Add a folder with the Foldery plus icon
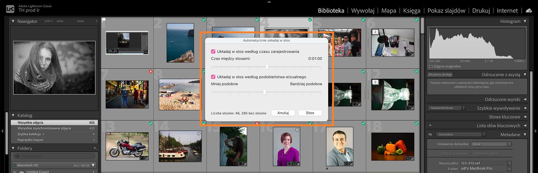538x173 pixels. pos(95,148)
